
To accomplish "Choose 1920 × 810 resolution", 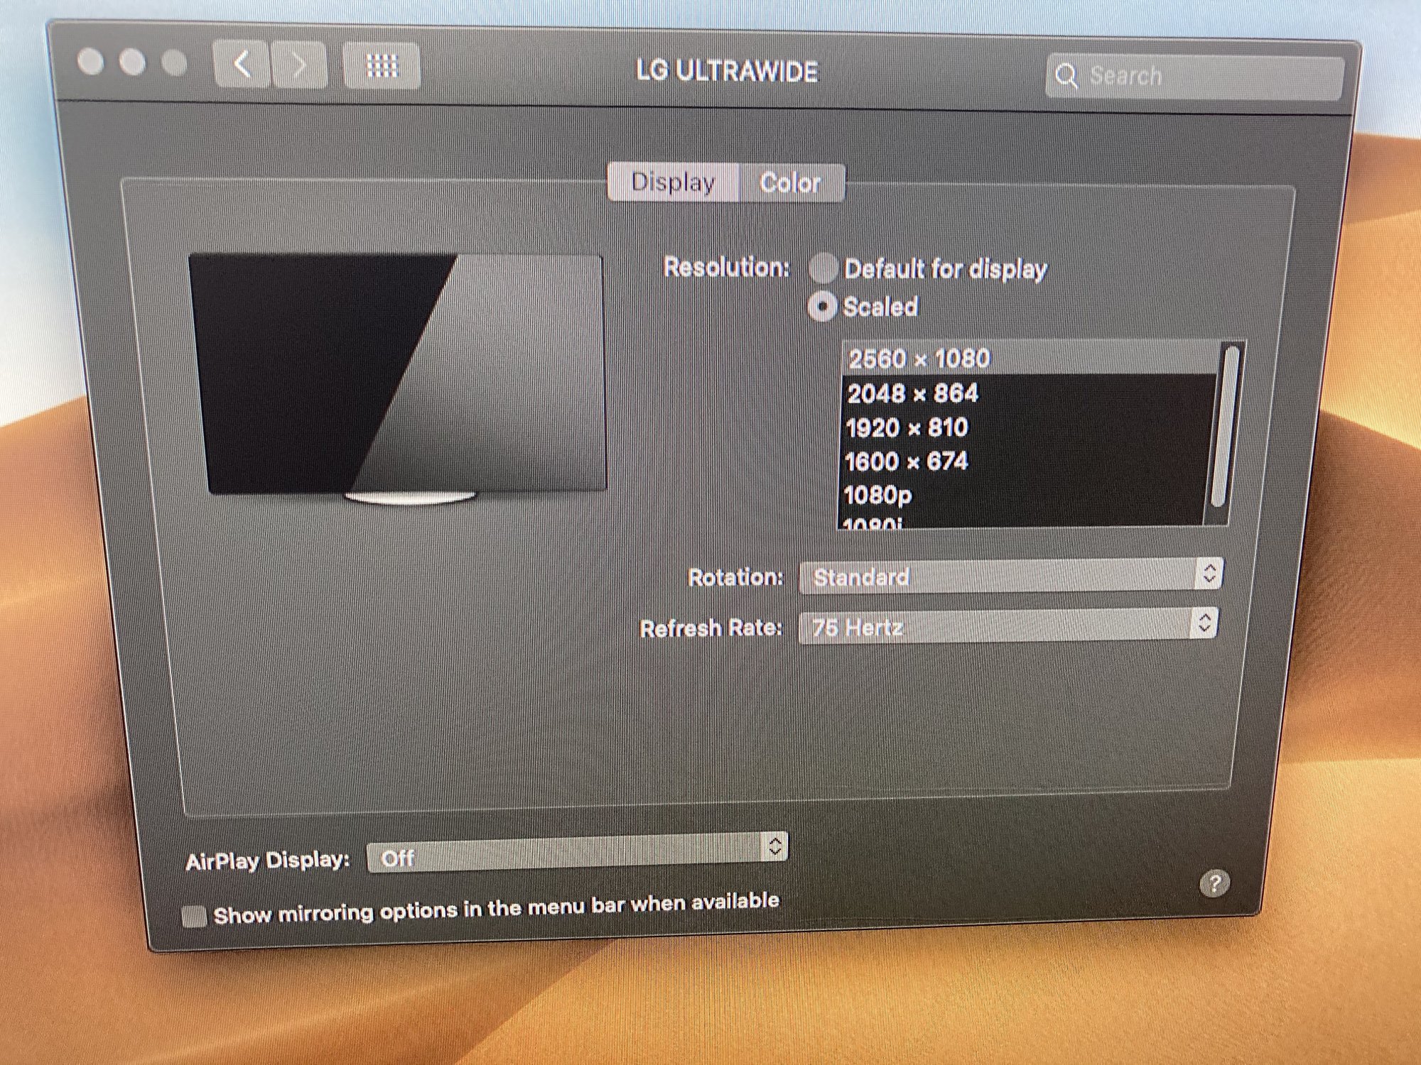I will [x=1027, y=427].
